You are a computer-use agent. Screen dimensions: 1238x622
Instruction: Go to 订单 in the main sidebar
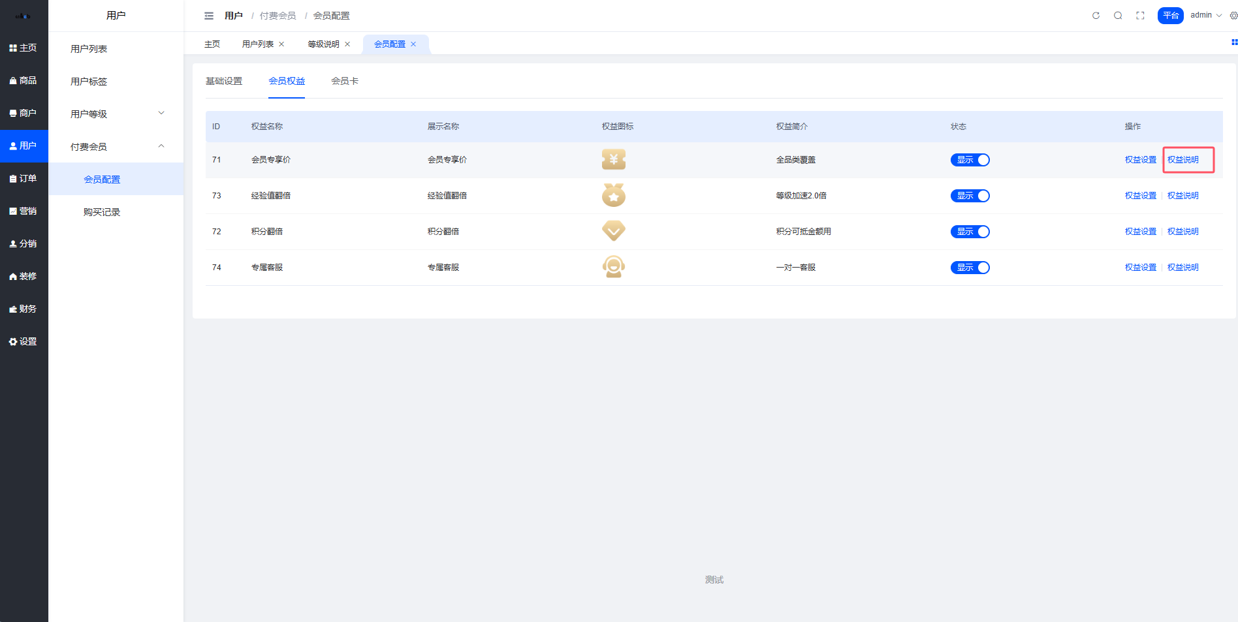coord(24,178)
